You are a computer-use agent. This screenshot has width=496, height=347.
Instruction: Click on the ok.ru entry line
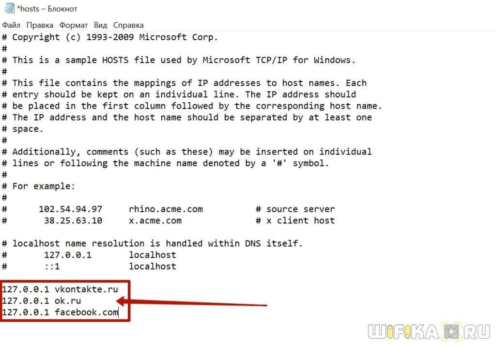click(x=42, y=300)
